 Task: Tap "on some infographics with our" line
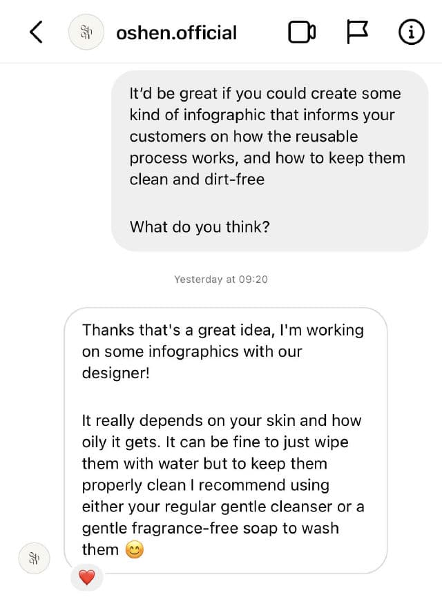[192, 351]
